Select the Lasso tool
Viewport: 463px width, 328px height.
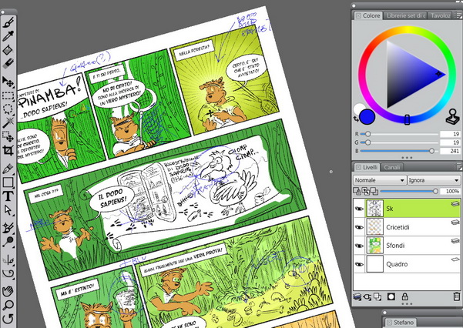(x=8, y=109)
